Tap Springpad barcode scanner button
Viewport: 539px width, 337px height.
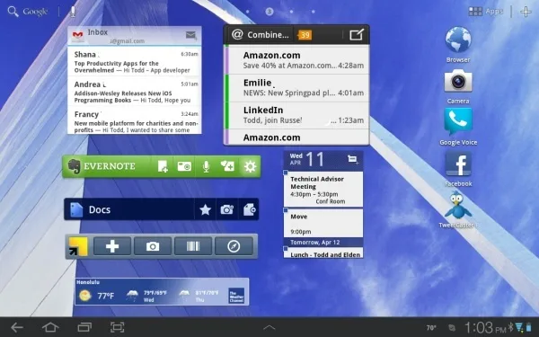193,246
